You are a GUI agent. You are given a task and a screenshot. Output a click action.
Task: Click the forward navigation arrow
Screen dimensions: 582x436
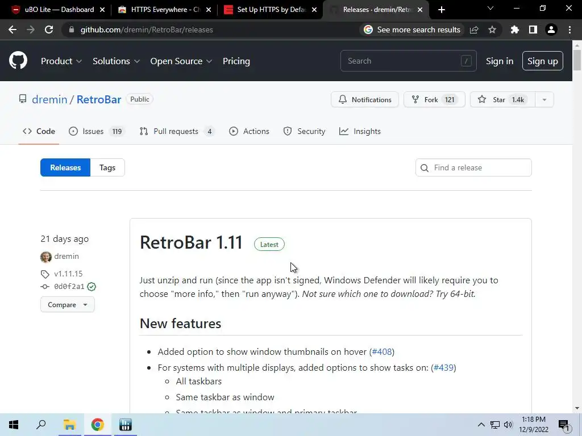[x=31, y=30]
